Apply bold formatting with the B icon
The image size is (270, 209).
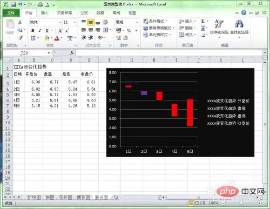point(33,30)
